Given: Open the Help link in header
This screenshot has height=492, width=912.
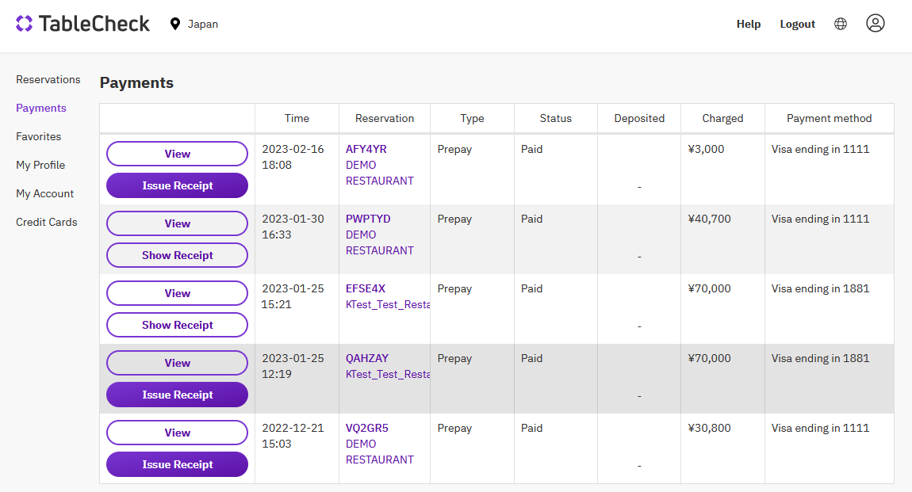Looking at the screenshot, I should click(748, 25).
